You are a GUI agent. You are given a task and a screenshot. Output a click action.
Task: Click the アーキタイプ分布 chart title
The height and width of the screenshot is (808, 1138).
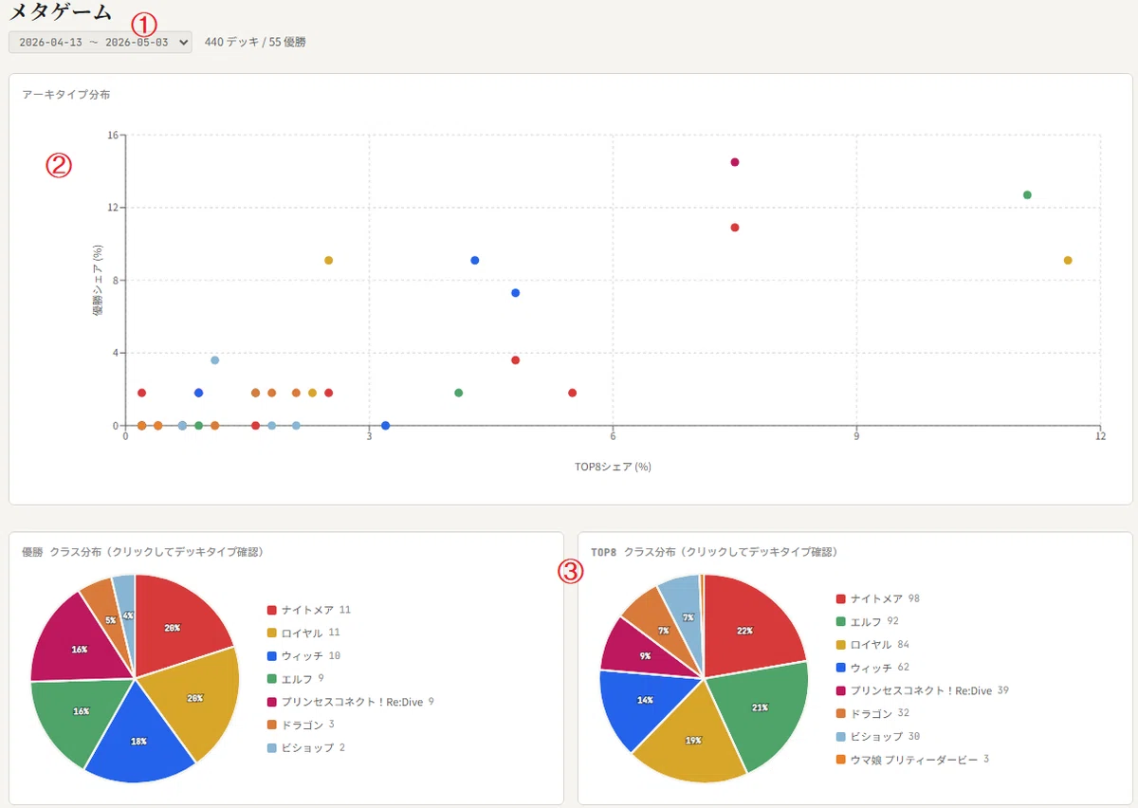tap(66, 95)
